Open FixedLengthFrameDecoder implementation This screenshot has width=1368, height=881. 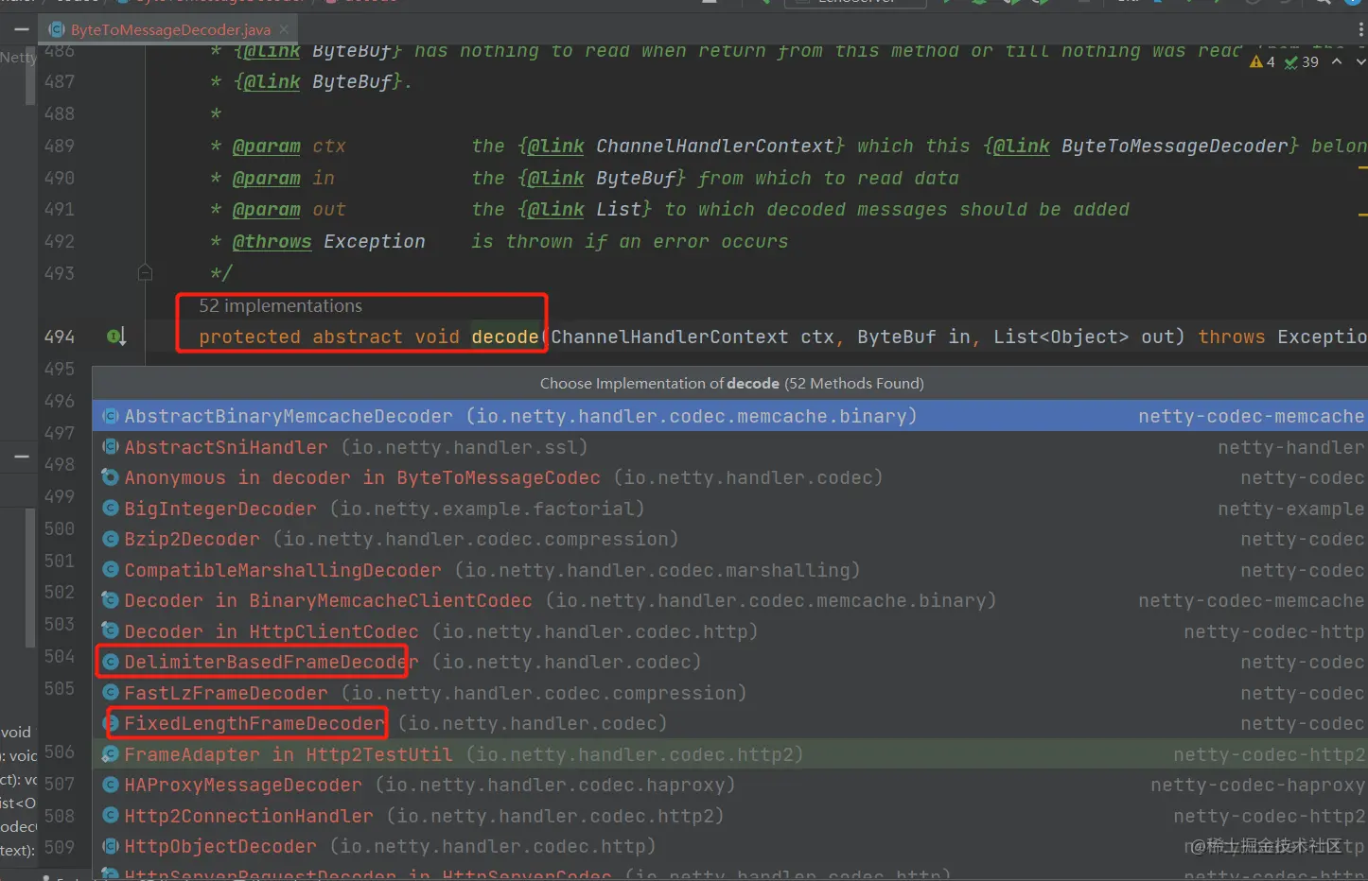pos(729,723)
